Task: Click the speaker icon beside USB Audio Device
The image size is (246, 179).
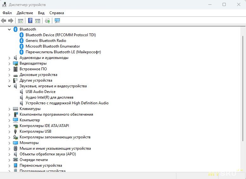Action: [x=22, y=92]
